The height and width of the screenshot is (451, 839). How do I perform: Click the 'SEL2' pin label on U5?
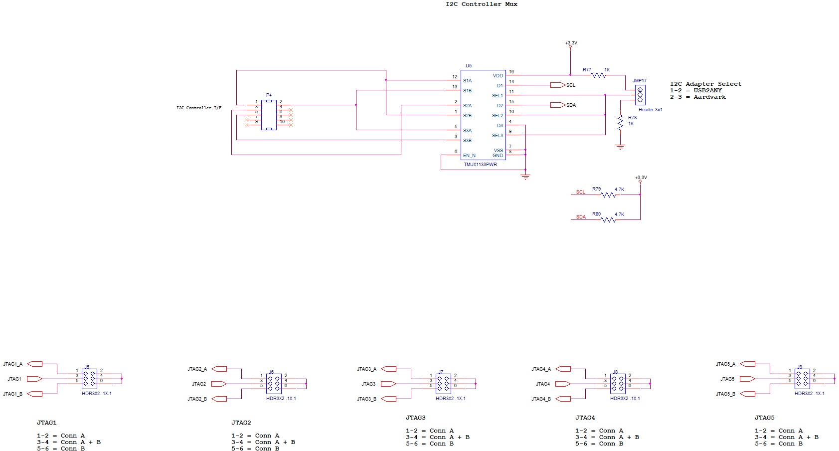(x=498, y=116)
